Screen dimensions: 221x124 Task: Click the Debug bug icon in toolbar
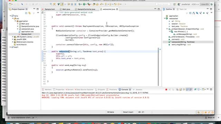(x=80, y=4)
